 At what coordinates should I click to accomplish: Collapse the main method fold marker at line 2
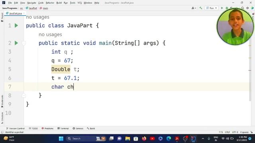pyautogui.click(x=24, y=43)
